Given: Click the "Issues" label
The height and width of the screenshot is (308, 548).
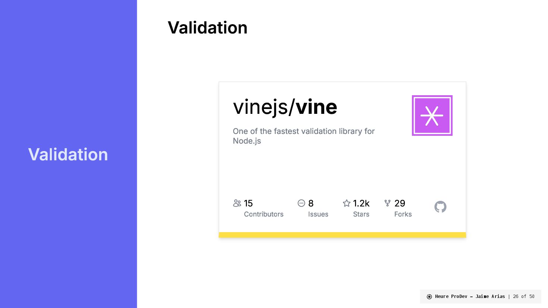Looking at the screenshot, I should (x=318, y=214).
